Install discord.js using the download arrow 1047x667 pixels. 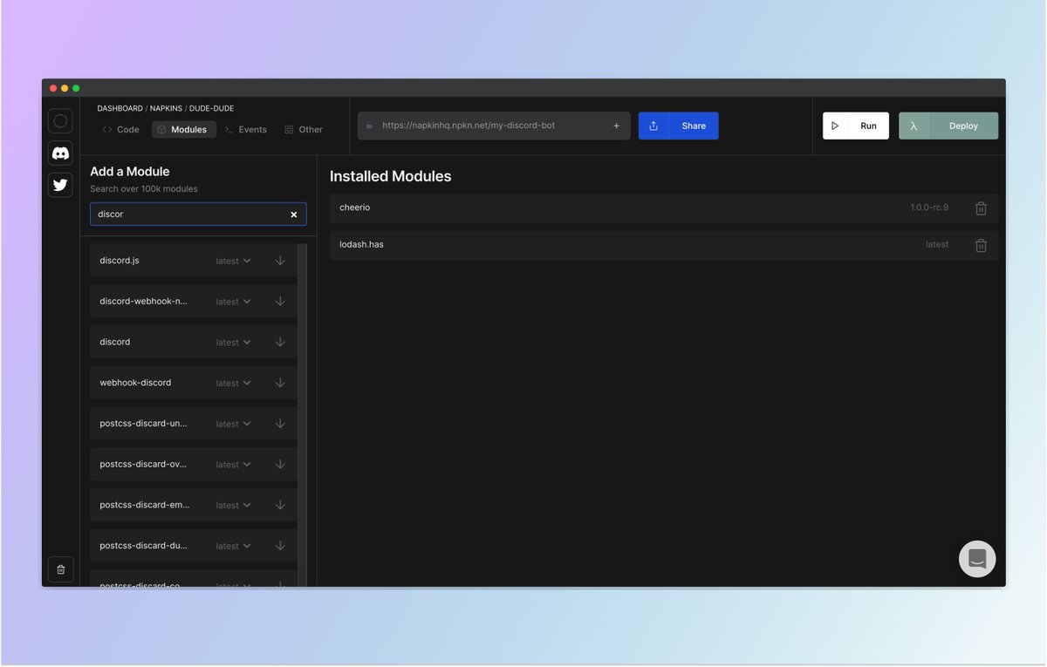pyautogui.click(x=280, y=260)
